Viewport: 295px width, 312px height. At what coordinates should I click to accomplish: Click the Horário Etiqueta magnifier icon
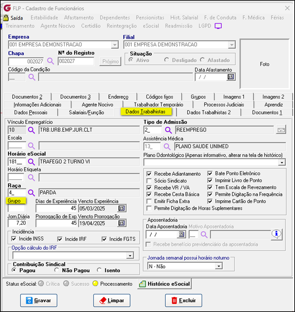[x=31, y=177]
